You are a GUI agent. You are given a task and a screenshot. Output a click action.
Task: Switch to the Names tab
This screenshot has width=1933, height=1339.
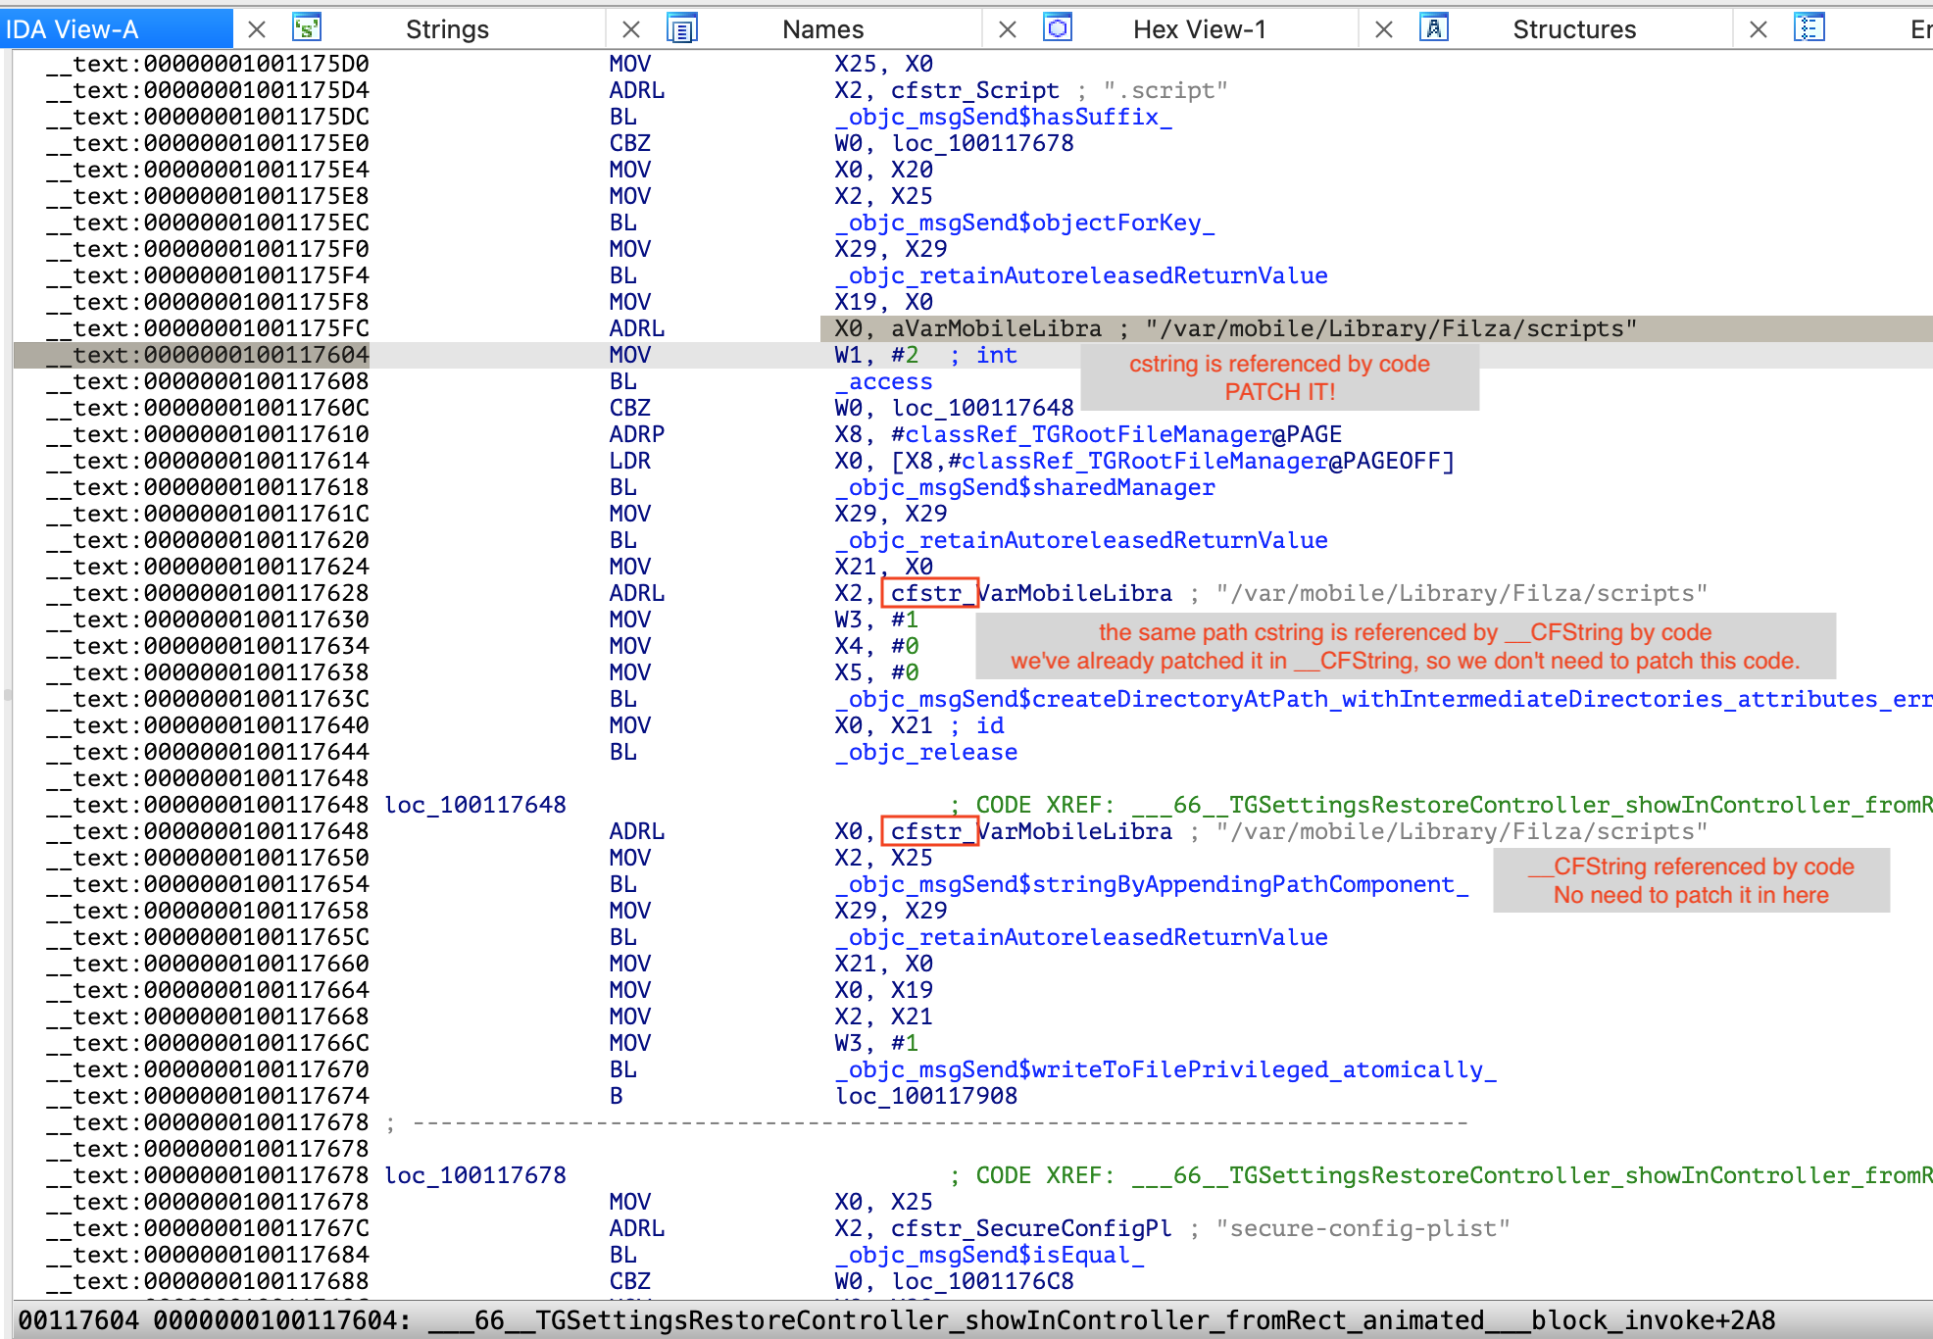[822, 29]
